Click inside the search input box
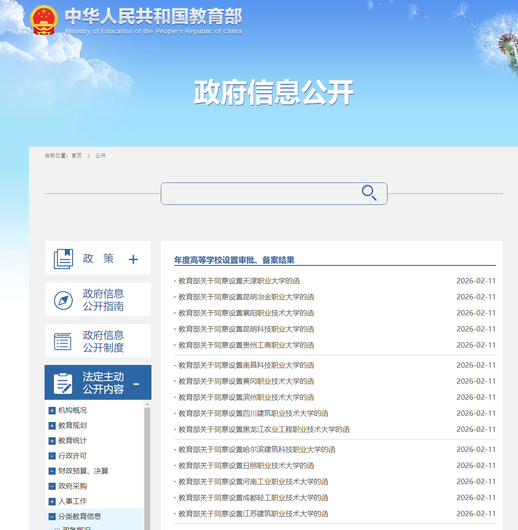 click(267, 193)
